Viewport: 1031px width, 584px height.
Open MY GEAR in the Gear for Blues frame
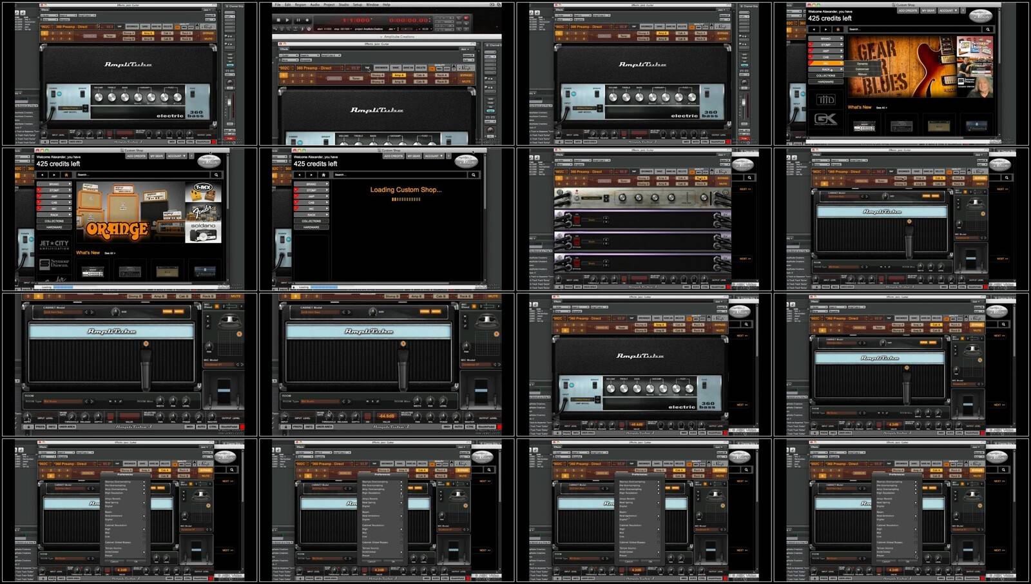coord(928,10)
